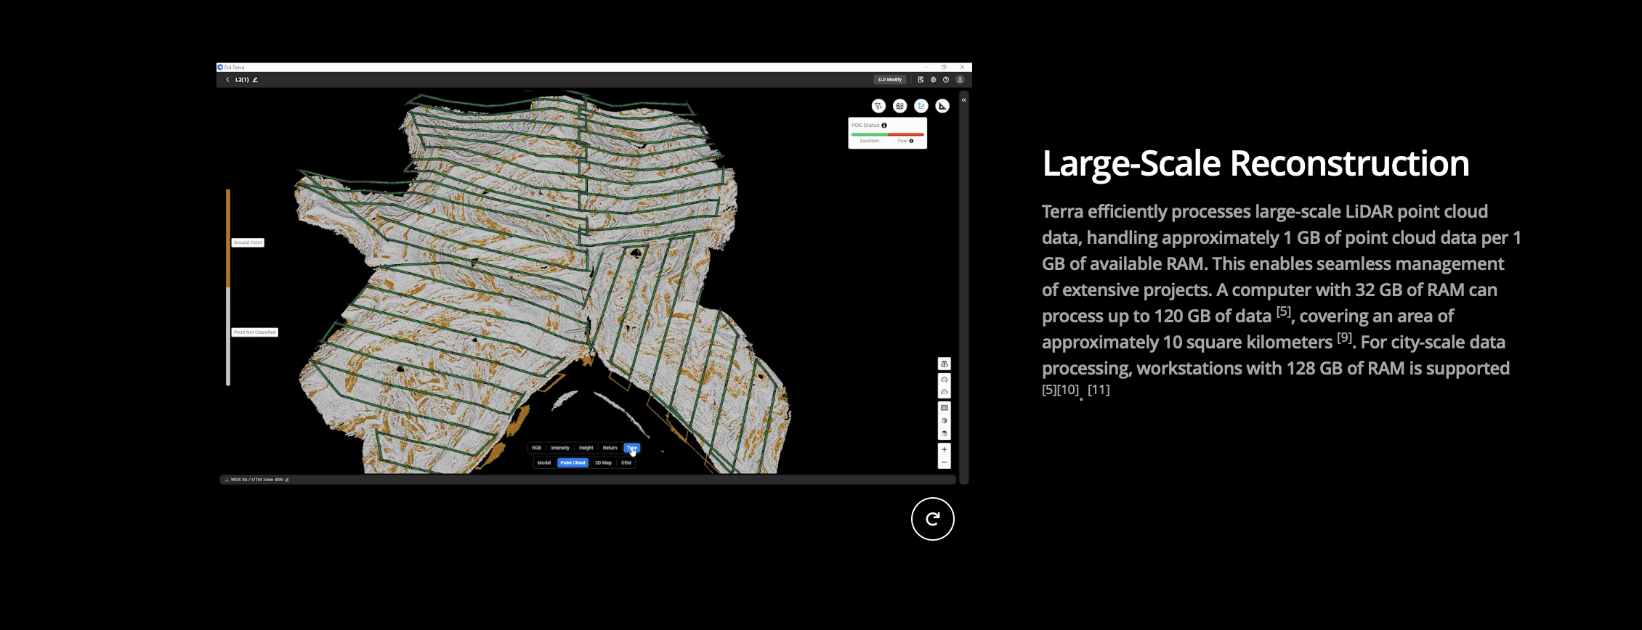
Task: Click the Ground Point legend bar
Action: tap(228, 238)
